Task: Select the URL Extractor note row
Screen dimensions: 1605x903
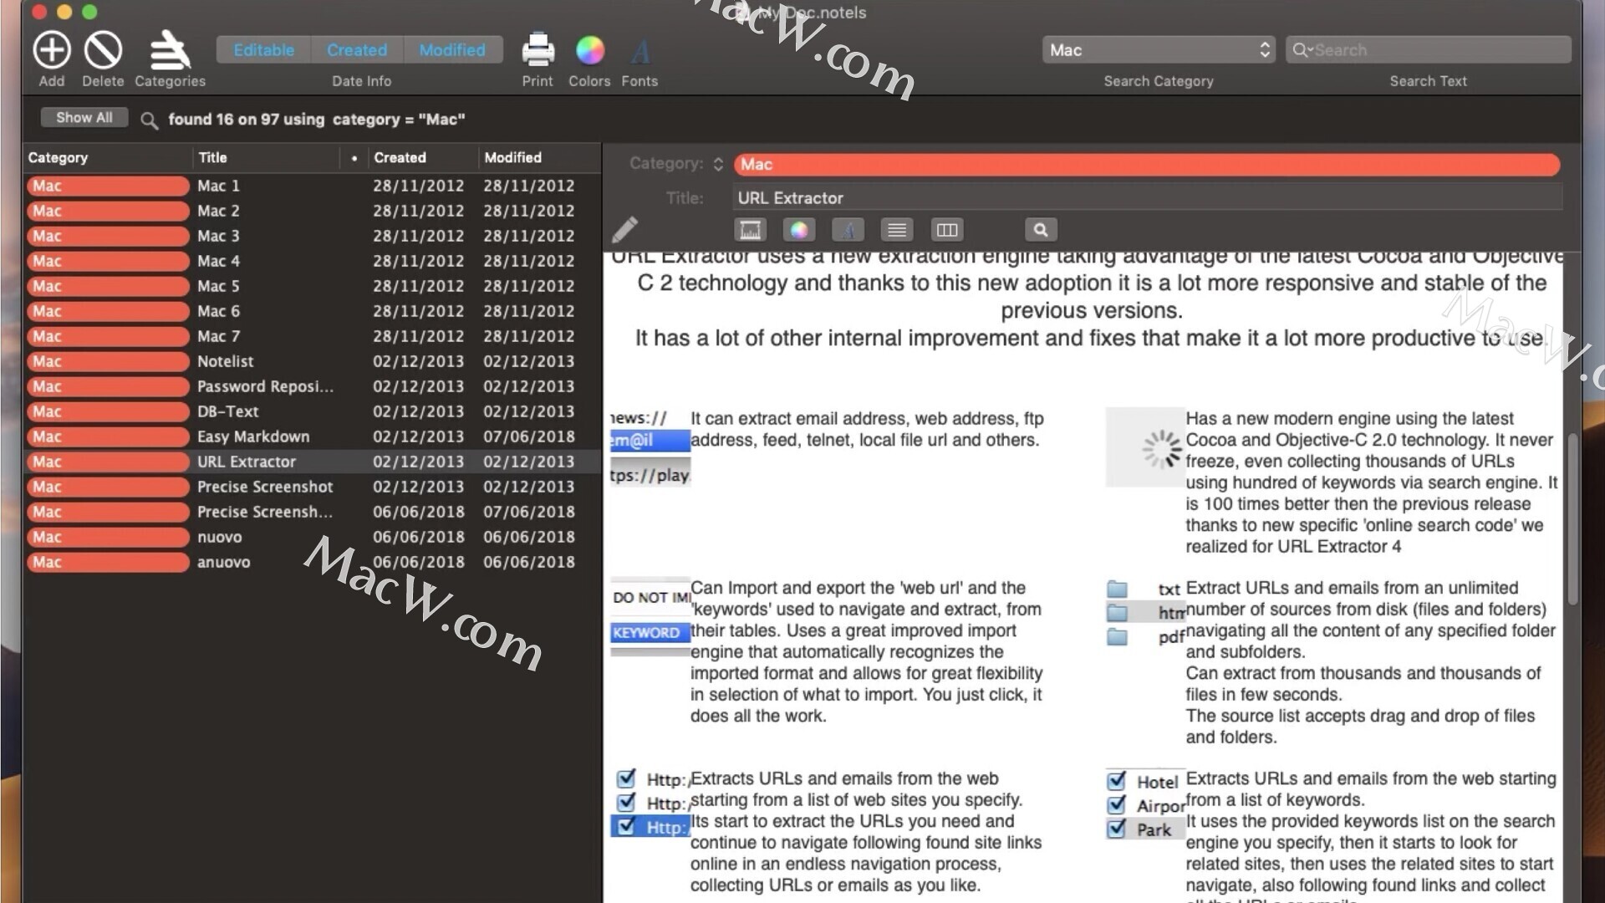Action: [313, 462]
